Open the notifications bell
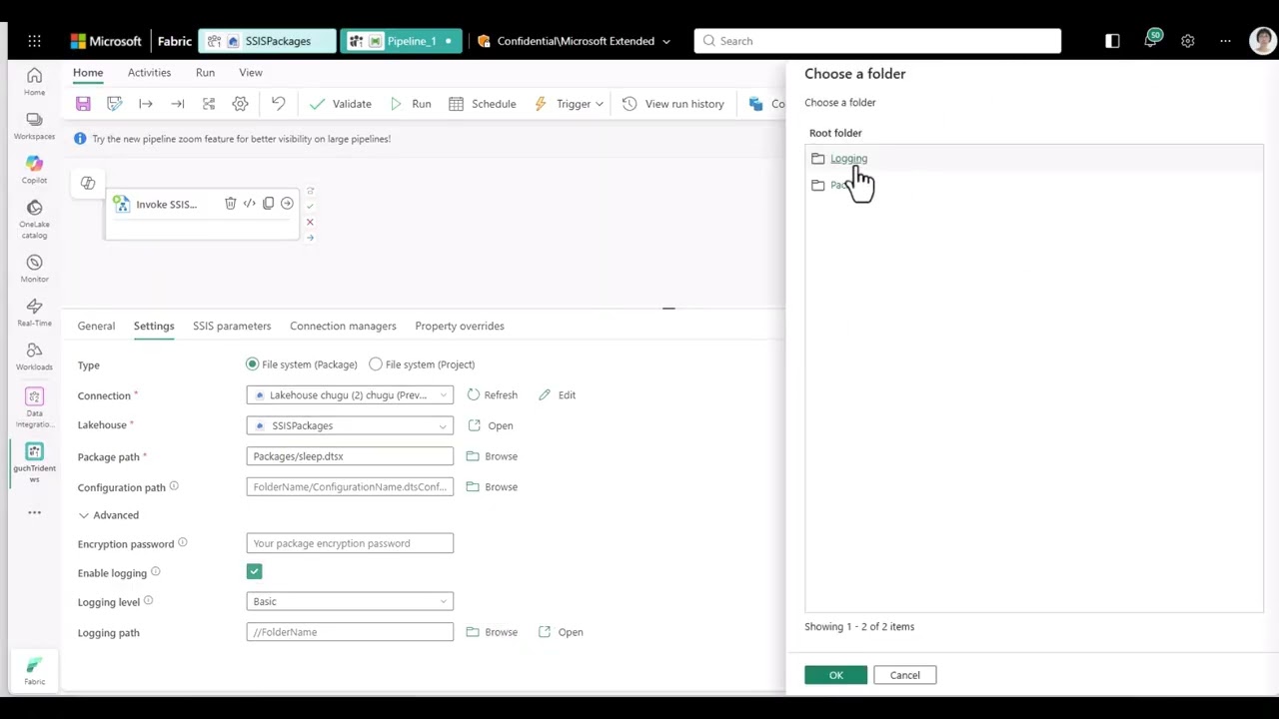 tap(1151, 41)
